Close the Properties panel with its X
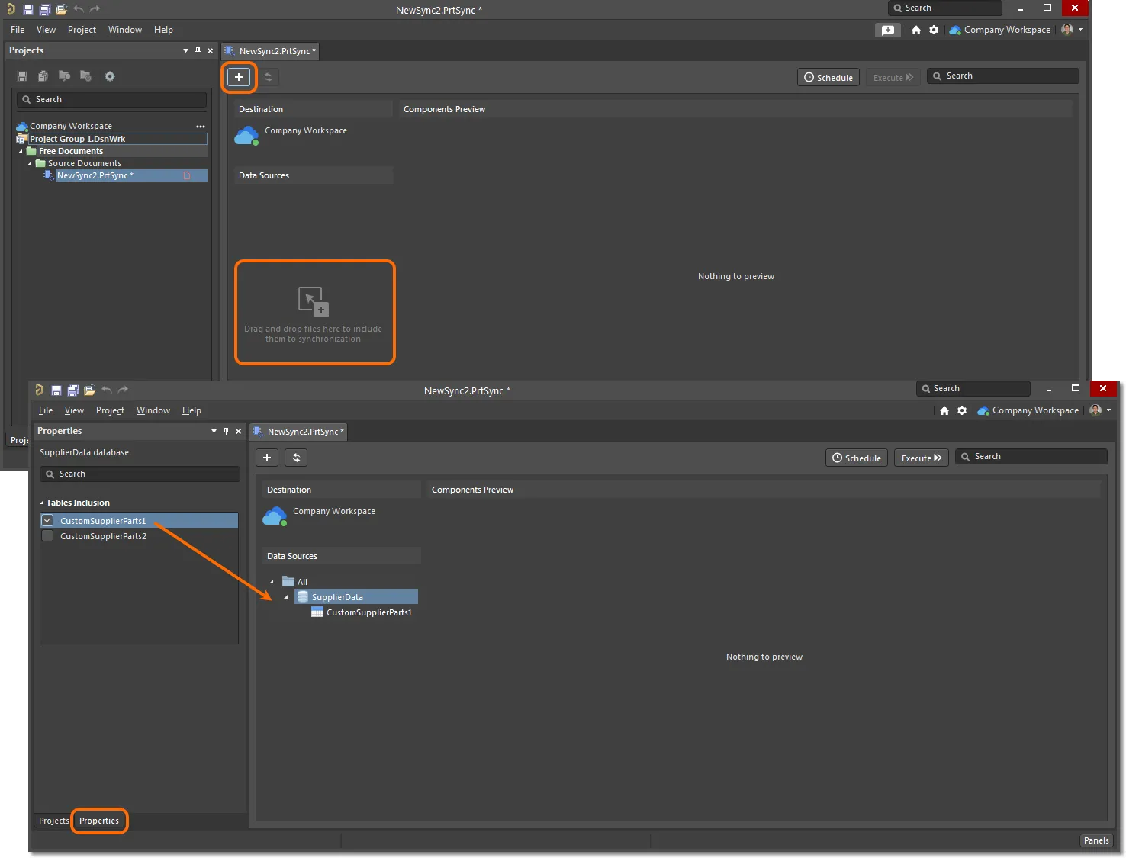Viewport: 1126px width, 858px height. 239,431
